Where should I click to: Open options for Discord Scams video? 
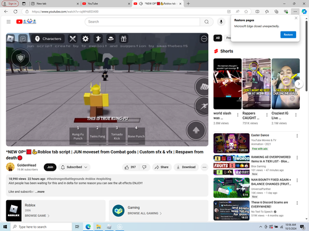pos(297,203)
